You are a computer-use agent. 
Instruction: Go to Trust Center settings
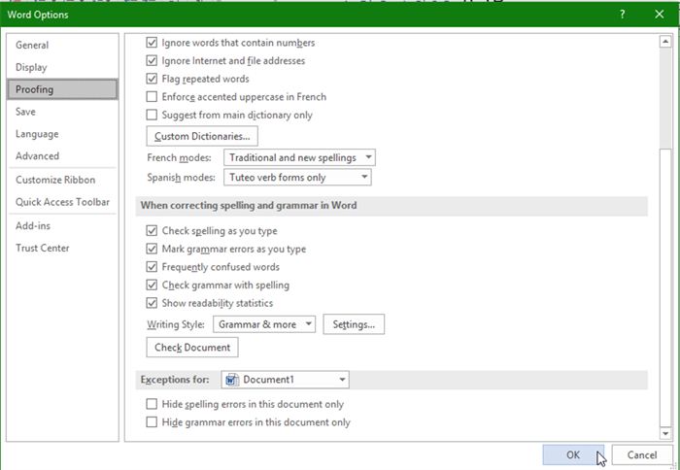point(43,248)
